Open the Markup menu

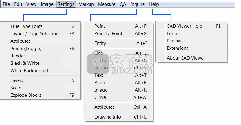(86, 4)
